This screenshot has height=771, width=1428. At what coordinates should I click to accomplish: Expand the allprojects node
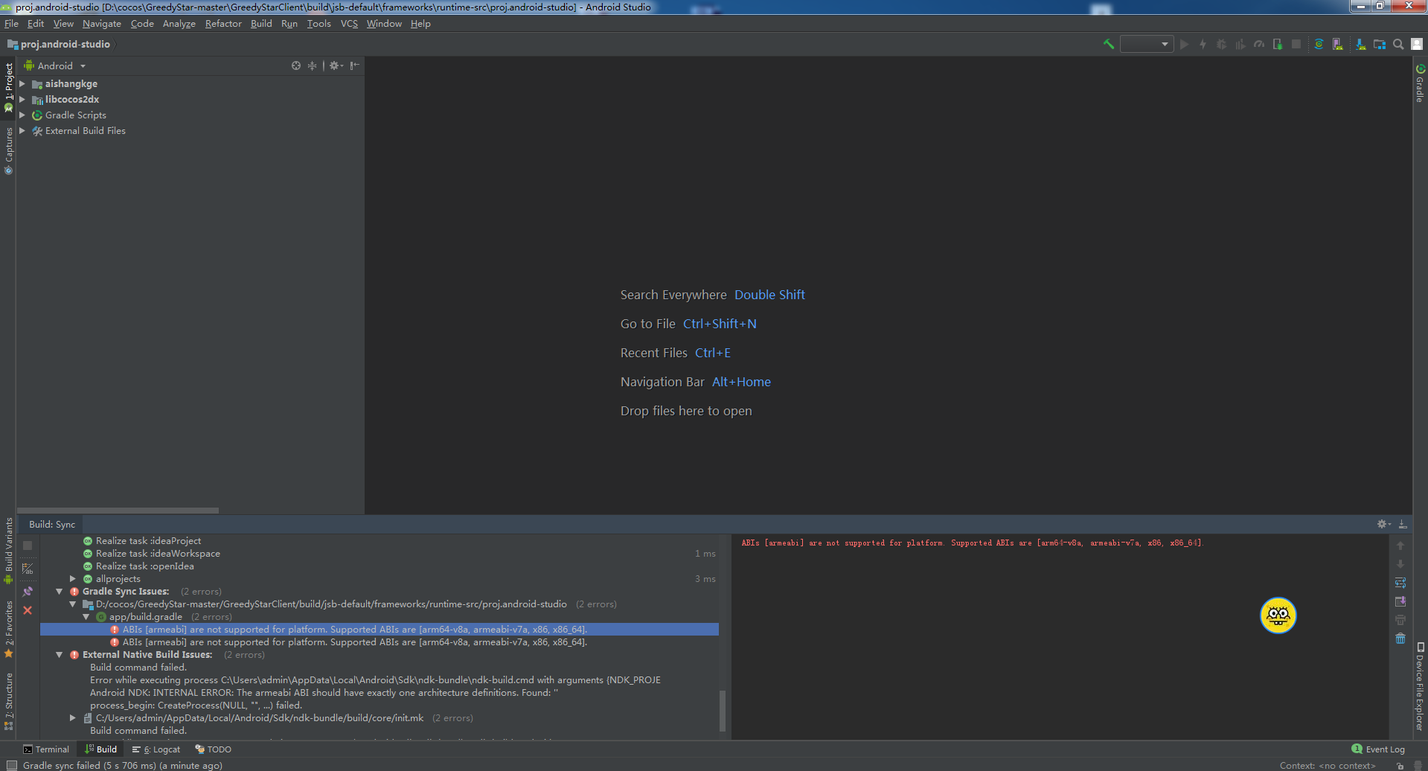tap(72, 578)
